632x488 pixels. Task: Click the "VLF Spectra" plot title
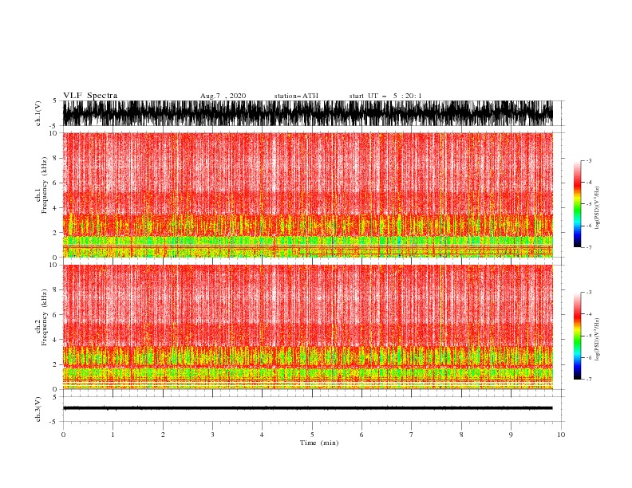pos(90,96)
